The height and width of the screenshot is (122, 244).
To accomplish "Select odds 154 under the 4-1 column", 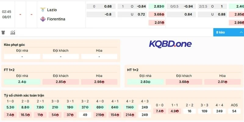I will [x=115, y=115].
